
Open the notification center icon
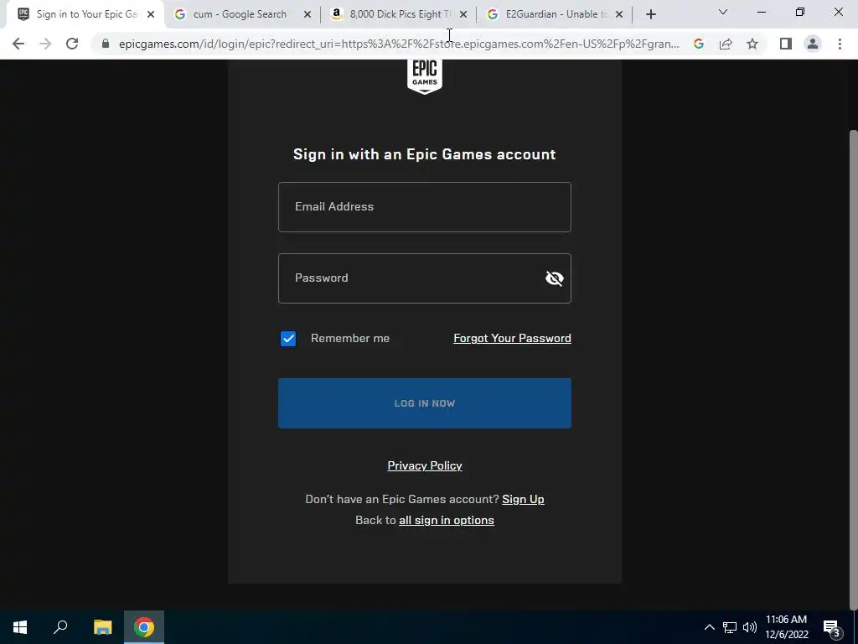[832, 627]
